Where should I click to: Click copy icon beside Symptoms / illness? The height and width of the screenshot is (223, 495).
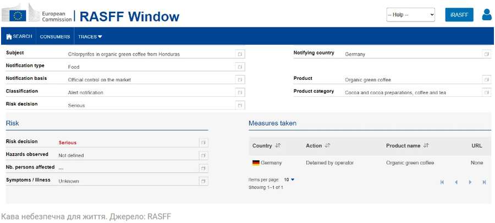tap(204, 181)
